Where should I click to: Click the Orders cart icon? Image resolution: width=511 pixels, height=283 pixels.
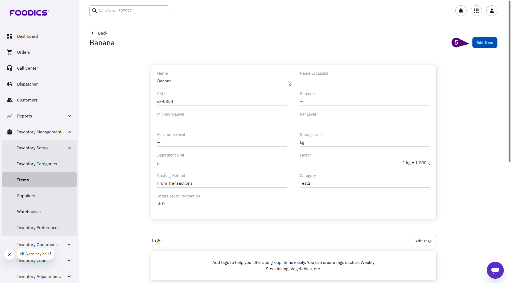(10, 52)
